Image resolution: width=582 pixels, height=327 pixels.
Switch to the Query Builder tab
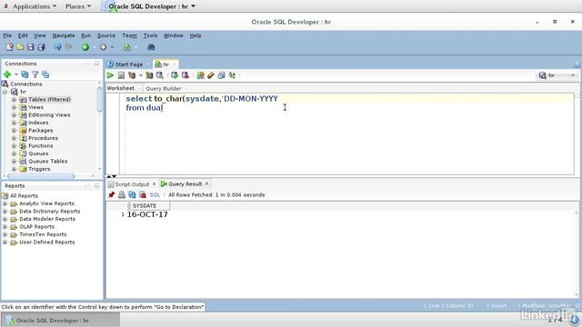tap(164, 88)
